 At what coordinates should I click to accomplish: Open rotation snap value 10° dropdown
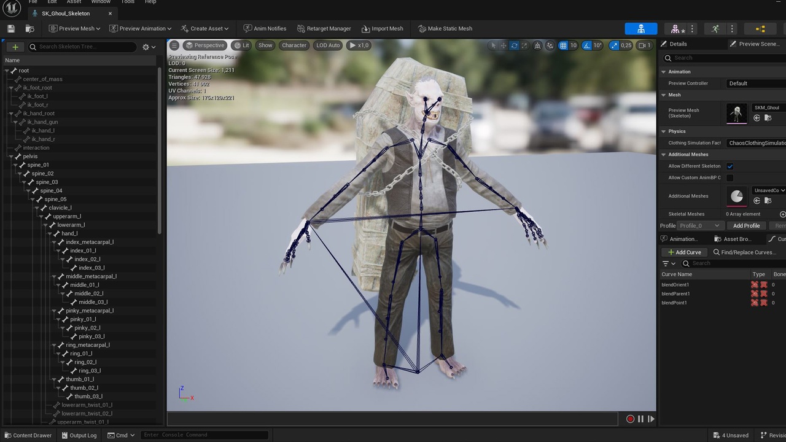point(598,45)
